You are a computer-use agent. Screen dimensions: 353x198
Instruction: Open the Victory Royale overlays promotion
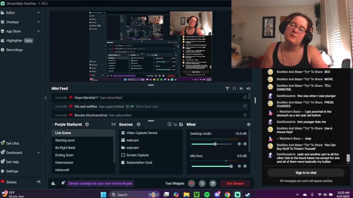[x=100, y=183]
